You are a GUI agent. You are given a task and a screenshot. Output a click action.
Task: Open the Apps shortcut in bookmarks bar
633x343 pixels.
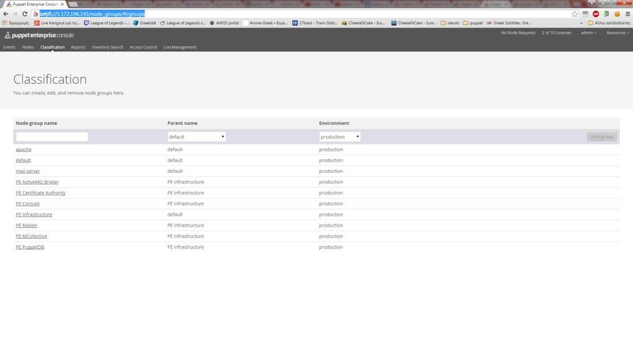click(15, 23)
